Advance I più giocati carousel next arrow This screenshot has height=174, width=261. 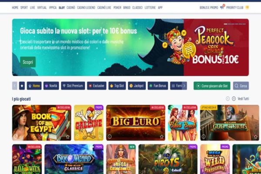234,99
